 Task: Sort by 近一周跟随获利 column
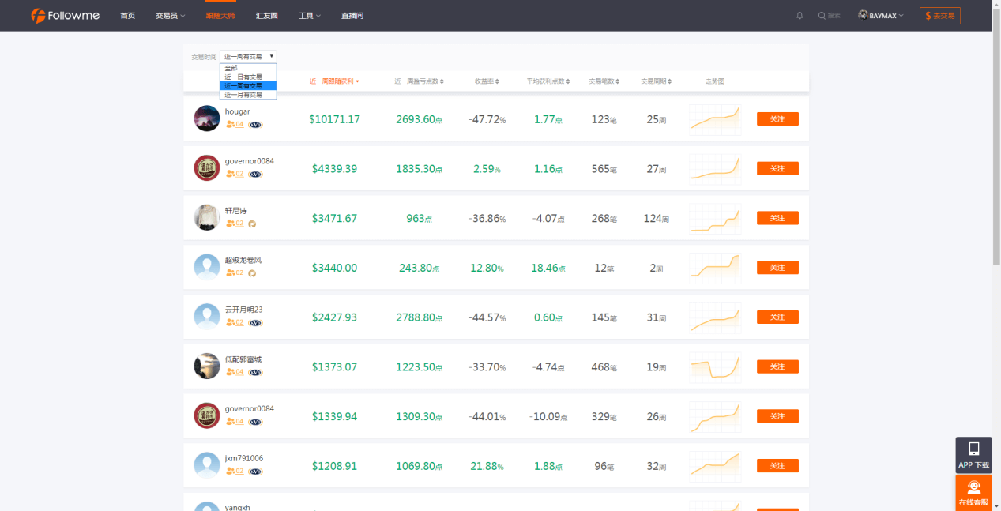pyautogui.click(x=335, y=81)
